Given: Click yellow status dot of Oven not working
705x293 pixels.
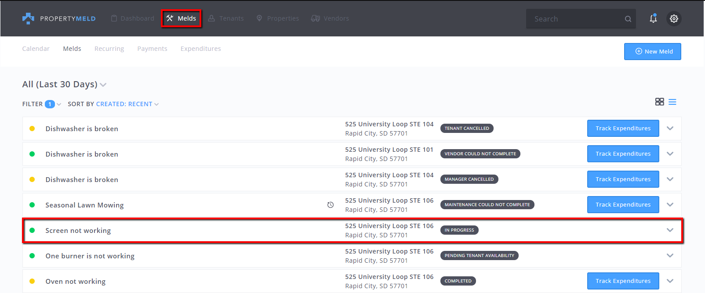Looking at the screenshot, I should point(32,281).
